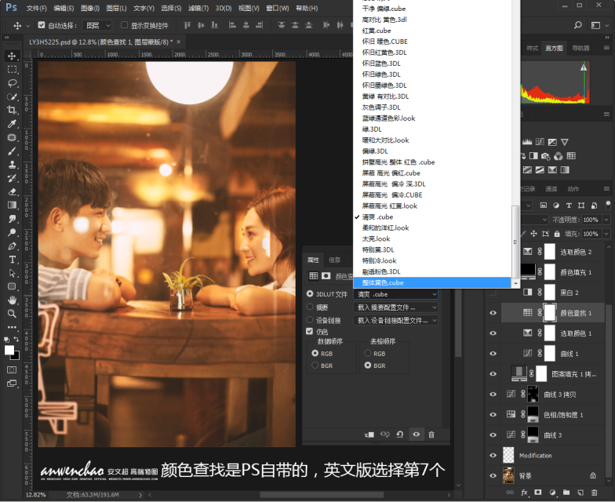
Task: Choose RGB under 表格顺序
Action: [368, 353]
